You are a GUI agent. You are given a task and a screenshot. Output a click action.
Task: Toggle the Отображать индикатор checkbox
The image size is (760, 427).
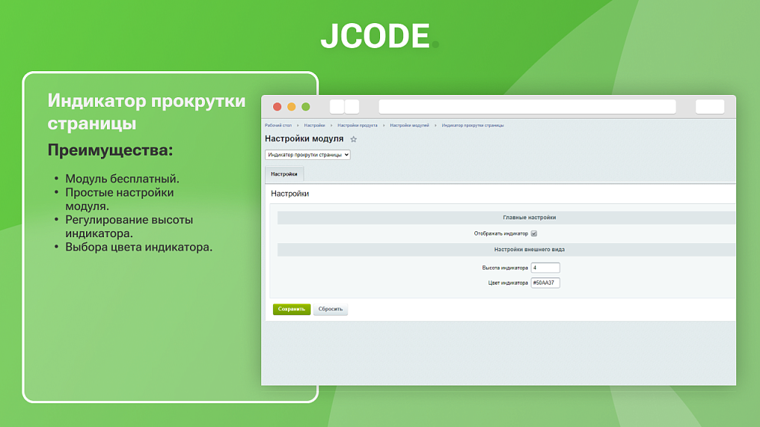click(534, 234)
